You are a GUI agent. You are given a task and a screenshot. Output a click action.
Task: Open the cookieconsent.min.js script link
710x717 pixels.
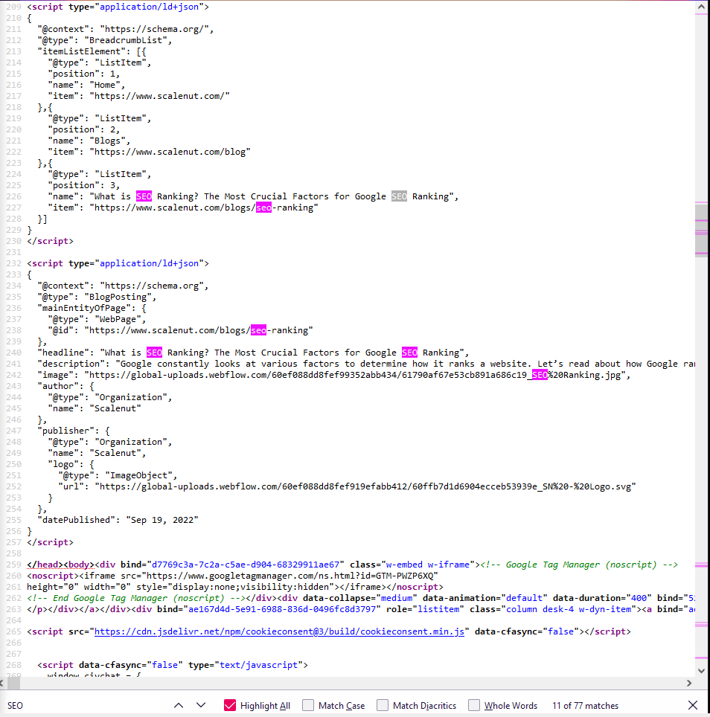coord(279,631)
